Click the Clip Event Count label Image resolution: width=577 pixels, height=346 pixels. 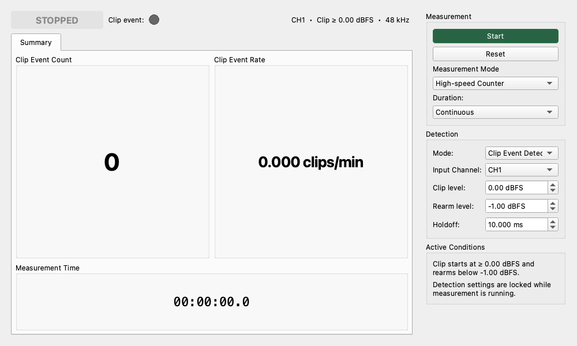click(43, 59)
